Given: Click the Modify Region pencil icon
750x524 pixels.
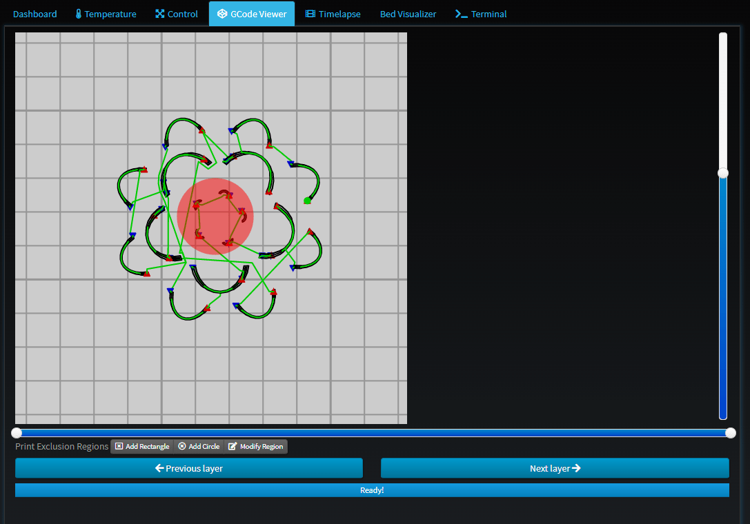Looking at the screenshot, I should 233,447.
